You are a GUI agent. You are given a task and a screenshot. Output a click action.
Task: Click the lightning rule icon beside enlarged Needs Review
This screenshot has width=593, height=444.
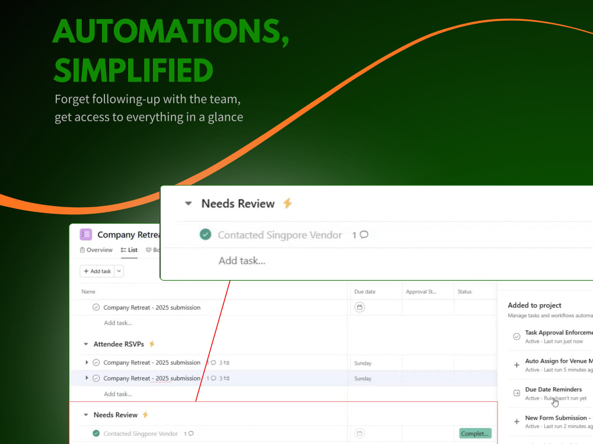(x=288, y=204)
